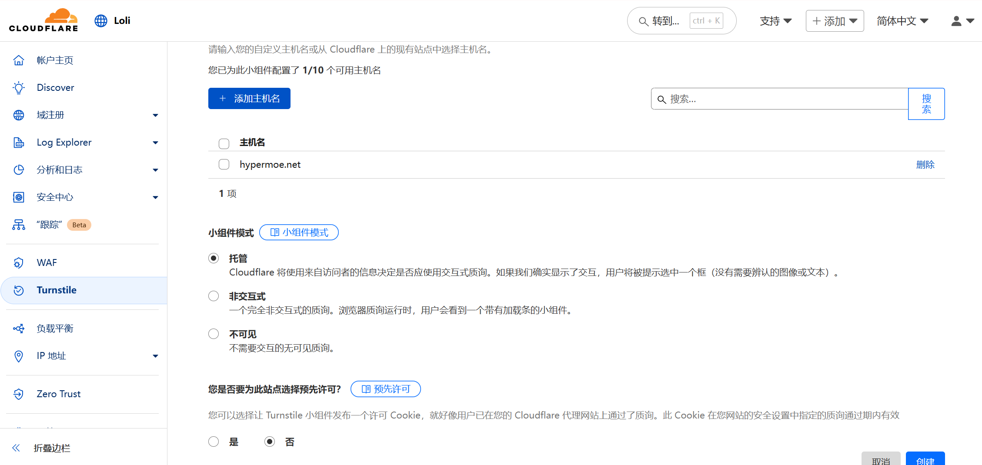Toggle the select-all 主机名 header checkbox
982x465 pixels.
(224, 143)
